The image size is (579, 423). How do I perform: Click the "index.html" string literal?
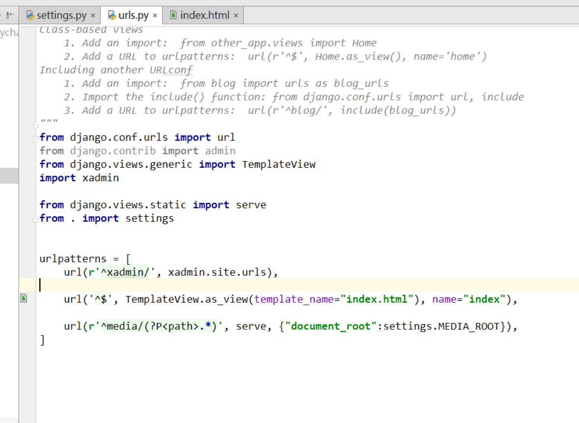pos(377,299)
